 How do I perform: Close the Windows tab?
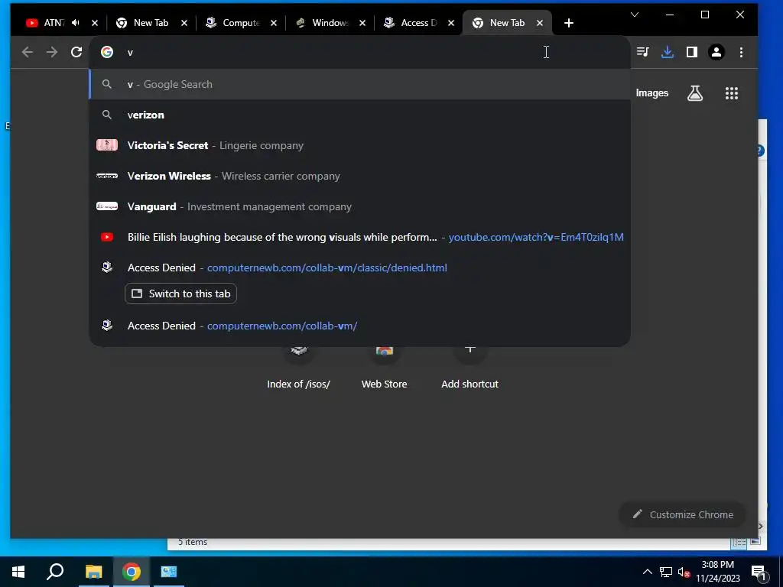click(x=362, y=23)
